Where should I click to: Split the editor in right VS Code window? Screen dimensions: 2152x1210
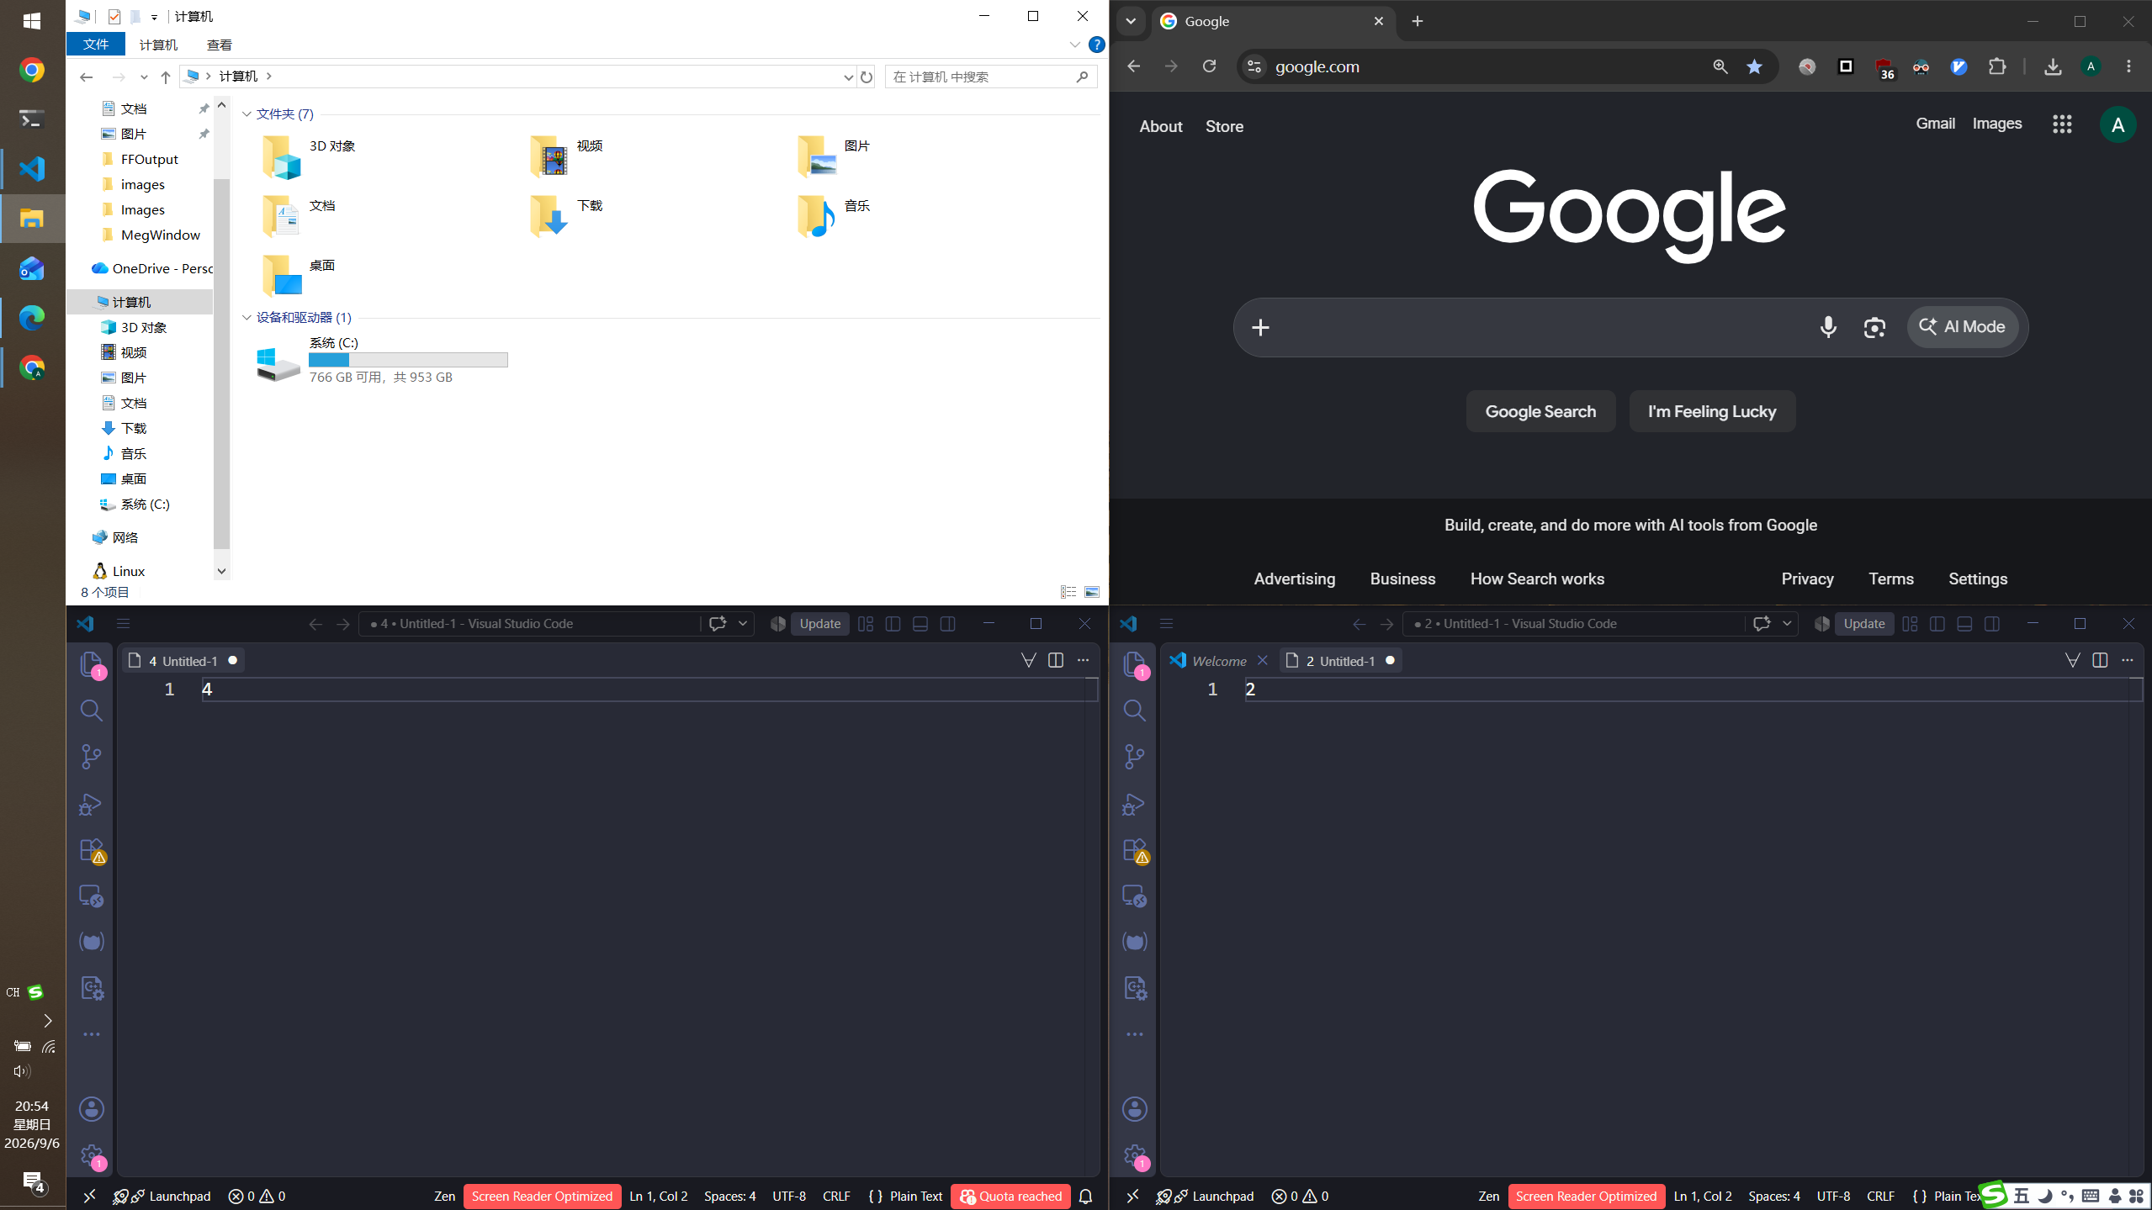click(x=2100, y=660)
